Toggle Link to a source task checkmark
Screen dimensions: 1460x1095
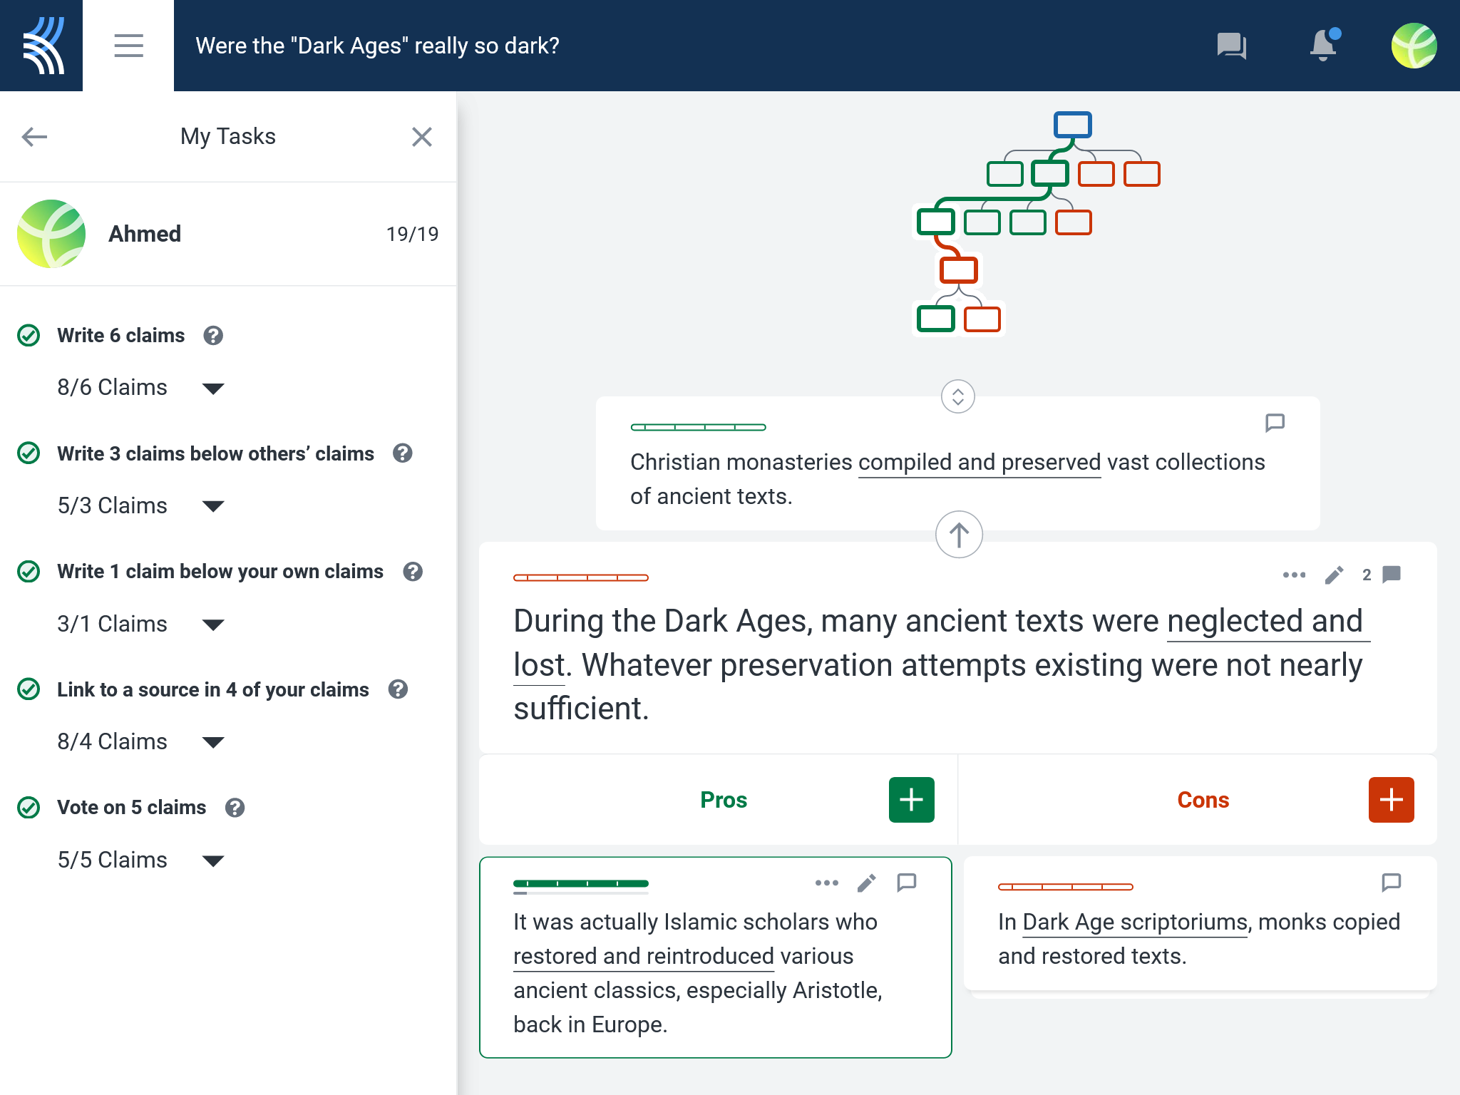(29, 689)
